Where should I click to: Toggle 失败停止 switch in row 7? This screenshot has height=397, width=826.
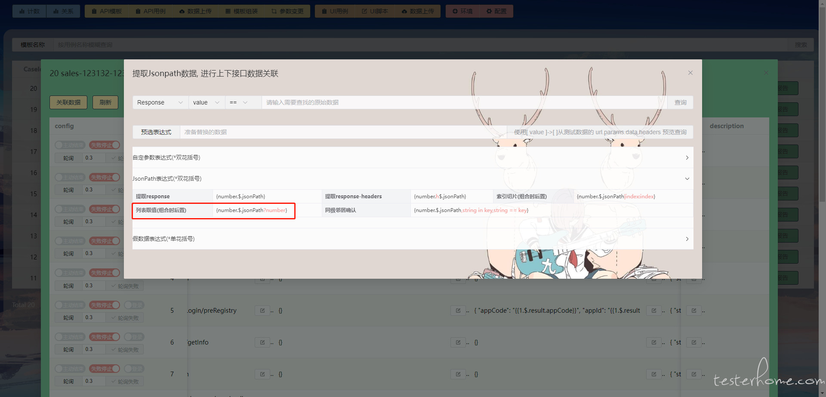(105, 369)
